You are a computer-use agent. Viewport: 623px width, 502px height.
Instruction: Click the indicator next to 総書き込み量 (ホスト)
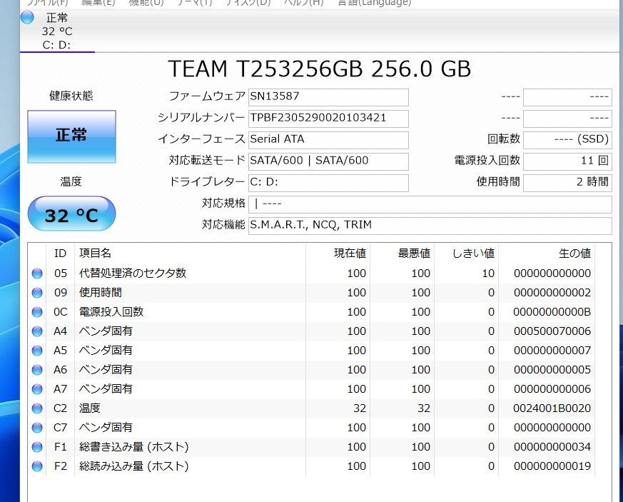pos(37,446)
